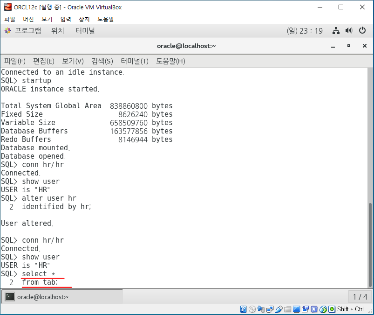
Task: Open the audio status icon in VirtualBox
Action: point(261,309)
